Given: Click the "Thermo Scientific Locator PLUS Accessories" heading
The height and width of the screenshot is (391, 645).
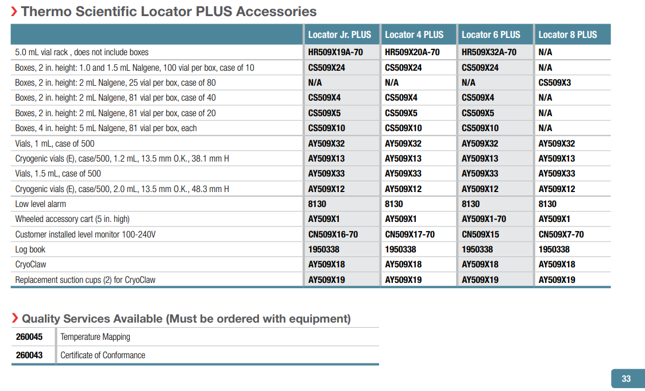Looking at the screenshot, I should 169,11.
